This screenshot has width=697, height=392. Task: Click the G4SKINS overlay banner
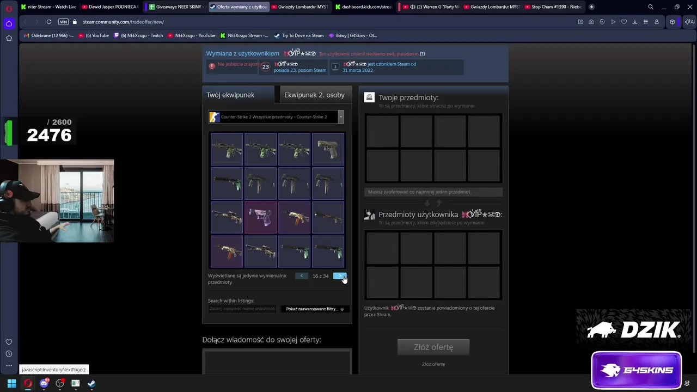pos(636,370)
